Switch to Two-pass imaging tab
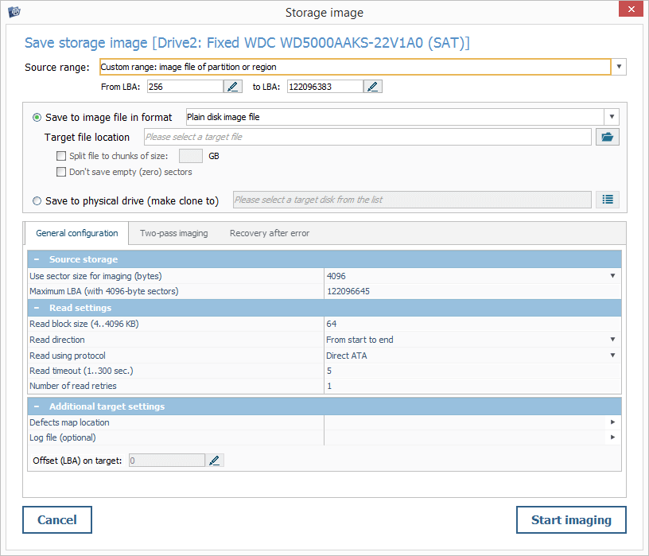Image resolution: width=649 pixels, height=556 pixels. pyautogui.click(x=174, y=233)
